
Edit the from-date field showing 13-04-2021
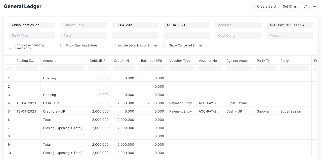coord(135,25)
